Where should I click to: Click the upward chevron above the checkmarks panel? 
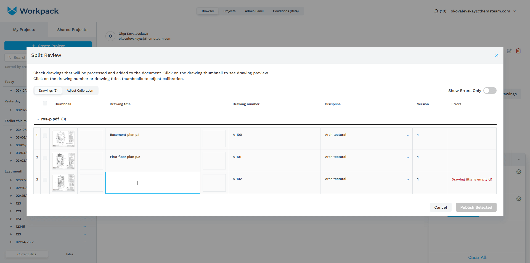519,160
